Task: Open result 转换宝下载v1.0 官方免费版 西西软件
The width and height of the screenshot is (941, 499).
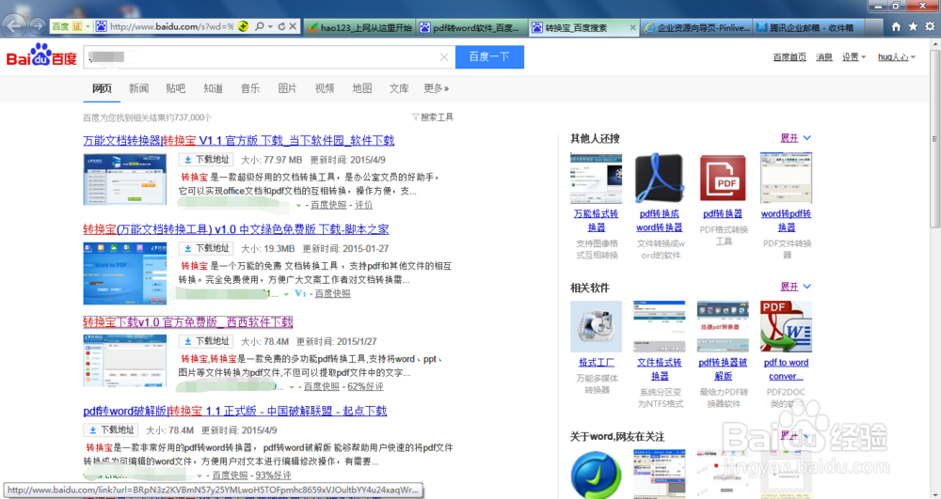Action: 188,322
